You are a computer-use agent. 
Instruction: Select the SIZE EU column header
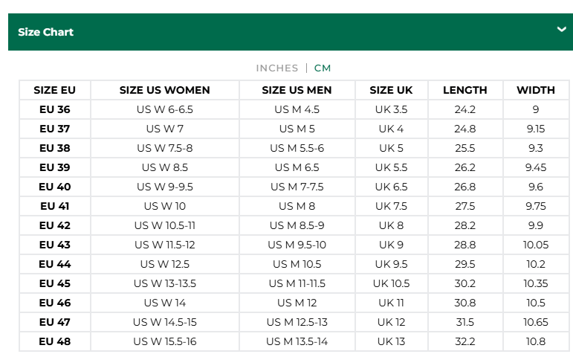click(x=55, y=90)
